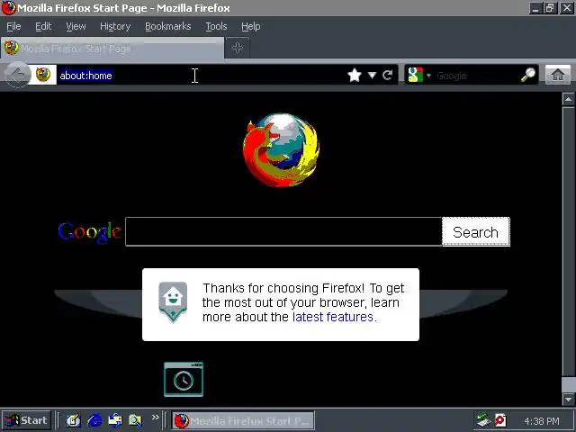Bookmark this page with the star icon

click(355, 76)
